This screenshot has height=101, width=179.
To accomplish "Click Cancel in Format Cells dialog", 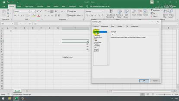I will click(x=155, y=81).
